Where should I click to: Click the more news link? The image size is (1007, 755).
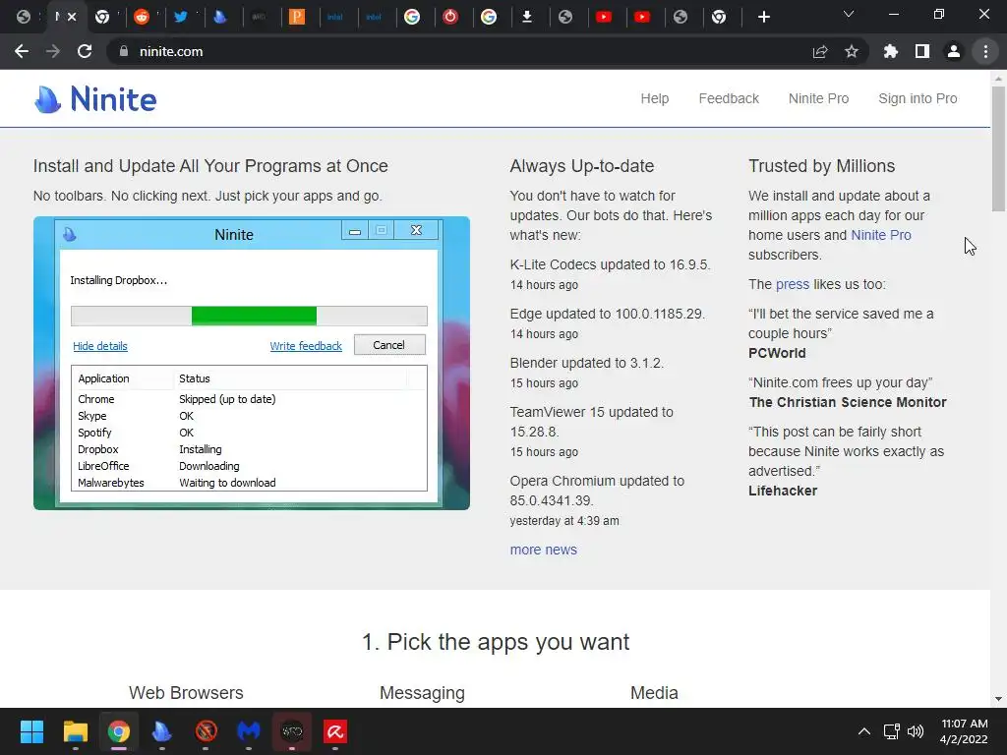pyautogui.click(x=543, y=550)
